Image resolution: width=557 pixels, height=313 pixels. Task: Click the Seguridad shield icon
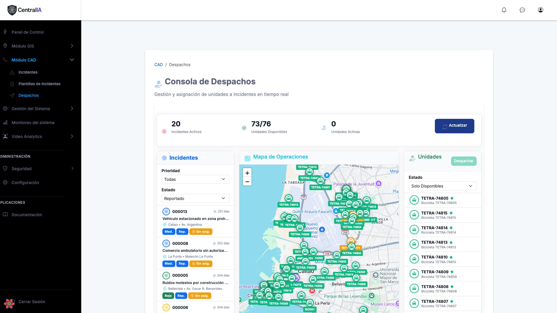[x=5, y=168]
